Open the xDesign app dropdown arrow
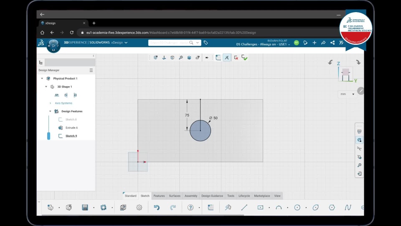 tap(126, 43)
